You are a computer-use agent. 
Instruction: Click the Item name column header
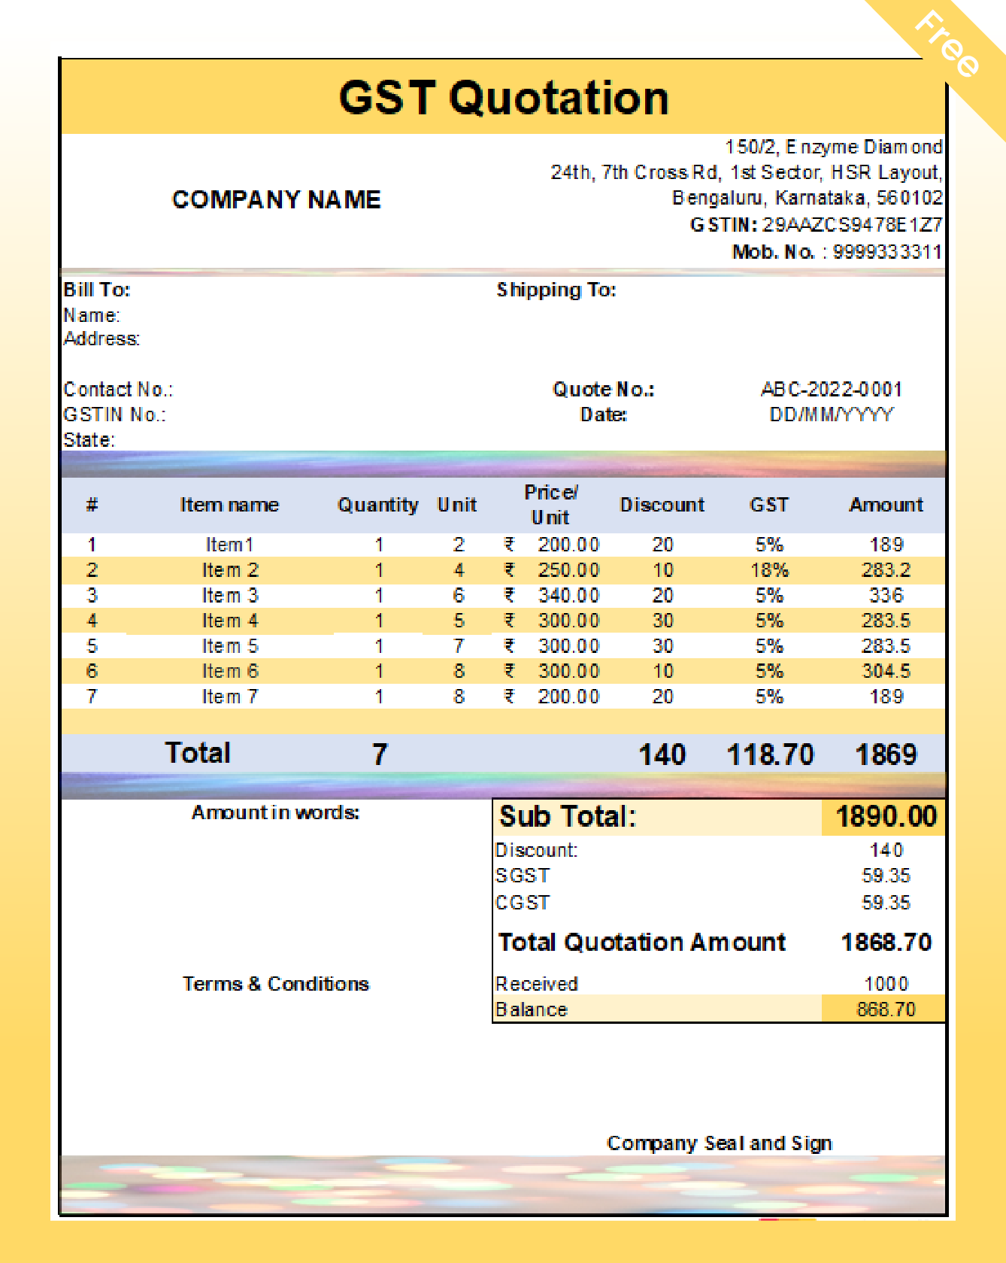point(229,505)
